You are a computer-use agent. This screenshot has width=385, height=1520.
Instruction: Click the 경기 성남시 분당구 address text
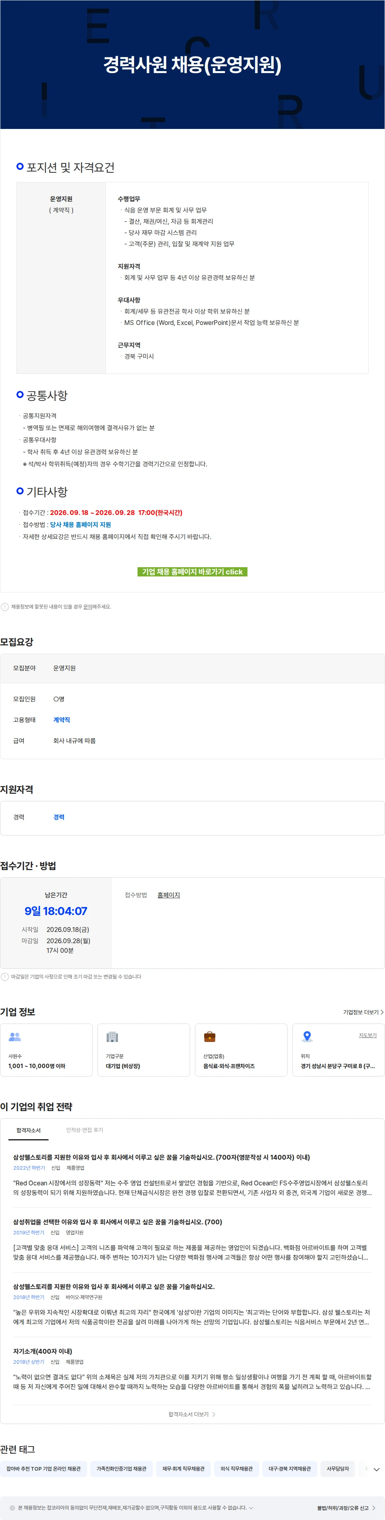[338, 1066]
